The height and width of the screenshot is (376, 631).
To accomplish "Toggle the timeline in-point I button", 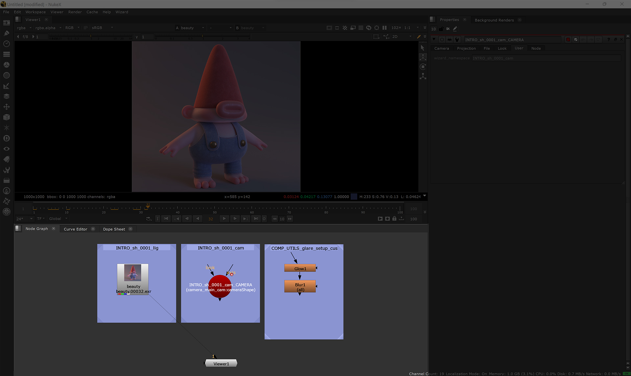I will 157,219.
